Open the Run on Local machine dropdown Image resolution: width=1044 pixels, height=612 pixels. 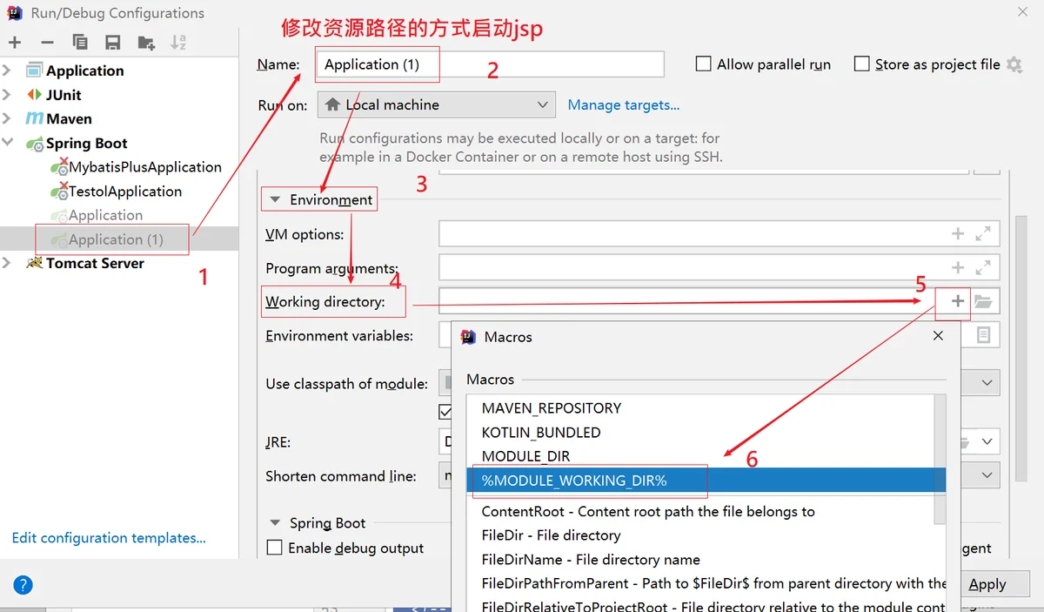pos(436,104)
